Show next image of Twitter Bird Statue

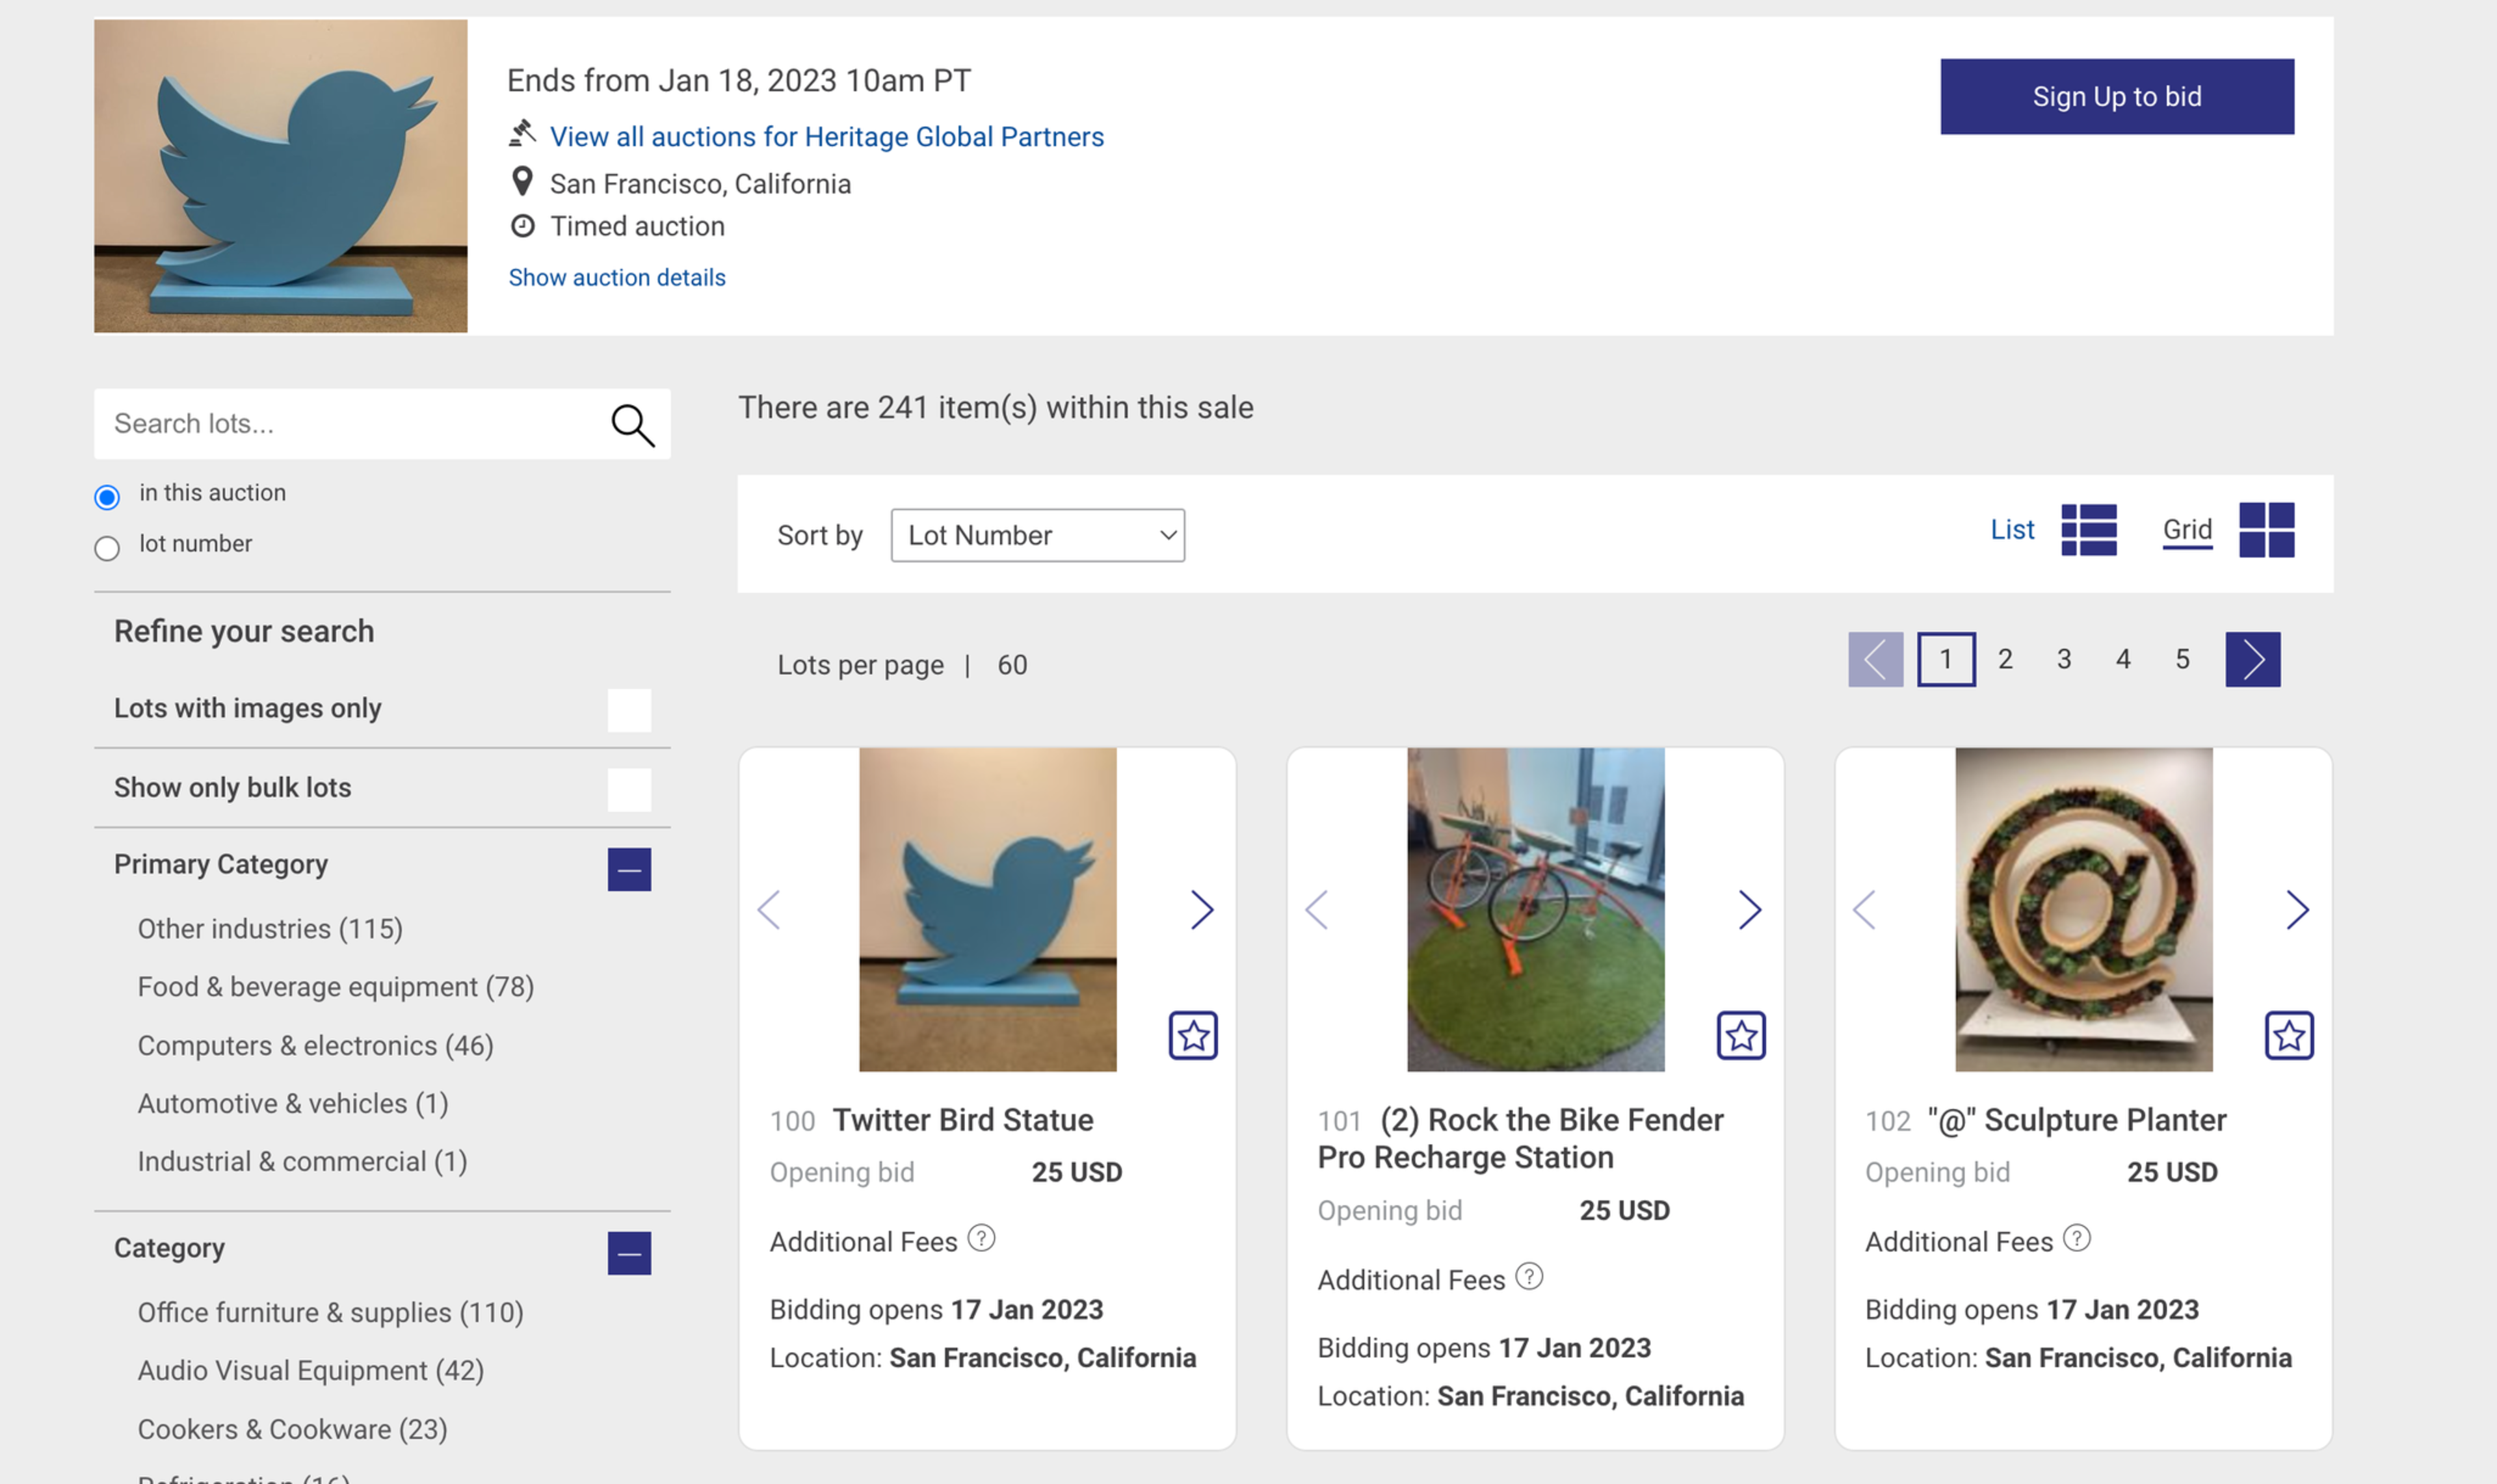pos(1202,910)
